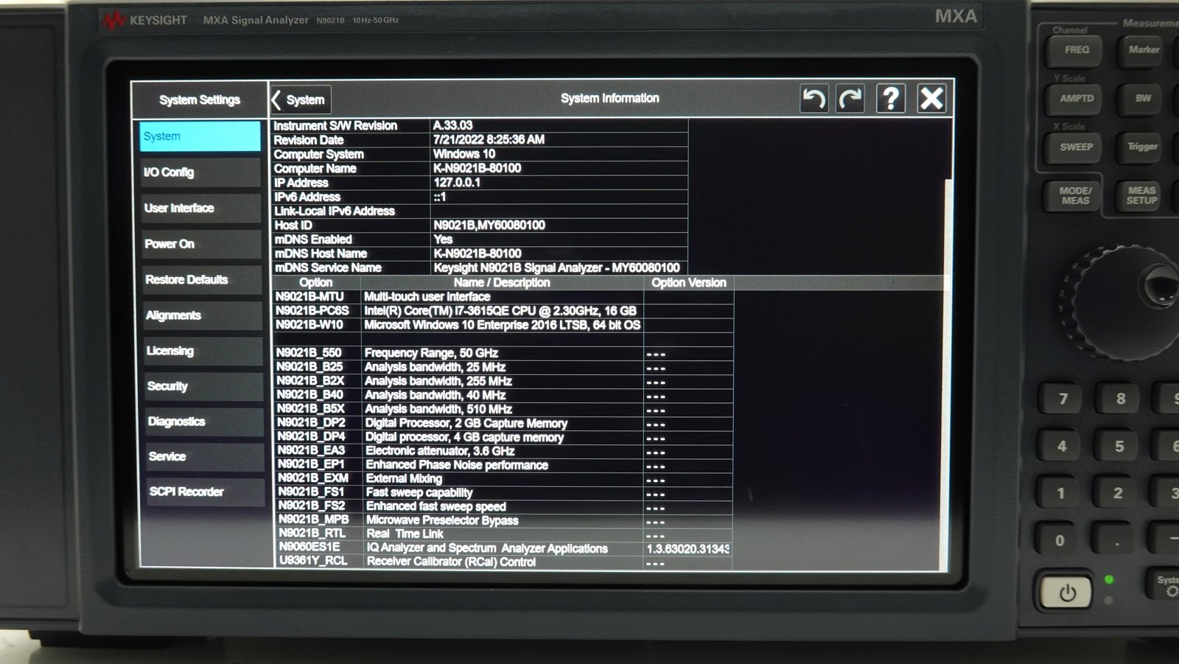
Task: Open the Security tab
Action: coord(203,386)
